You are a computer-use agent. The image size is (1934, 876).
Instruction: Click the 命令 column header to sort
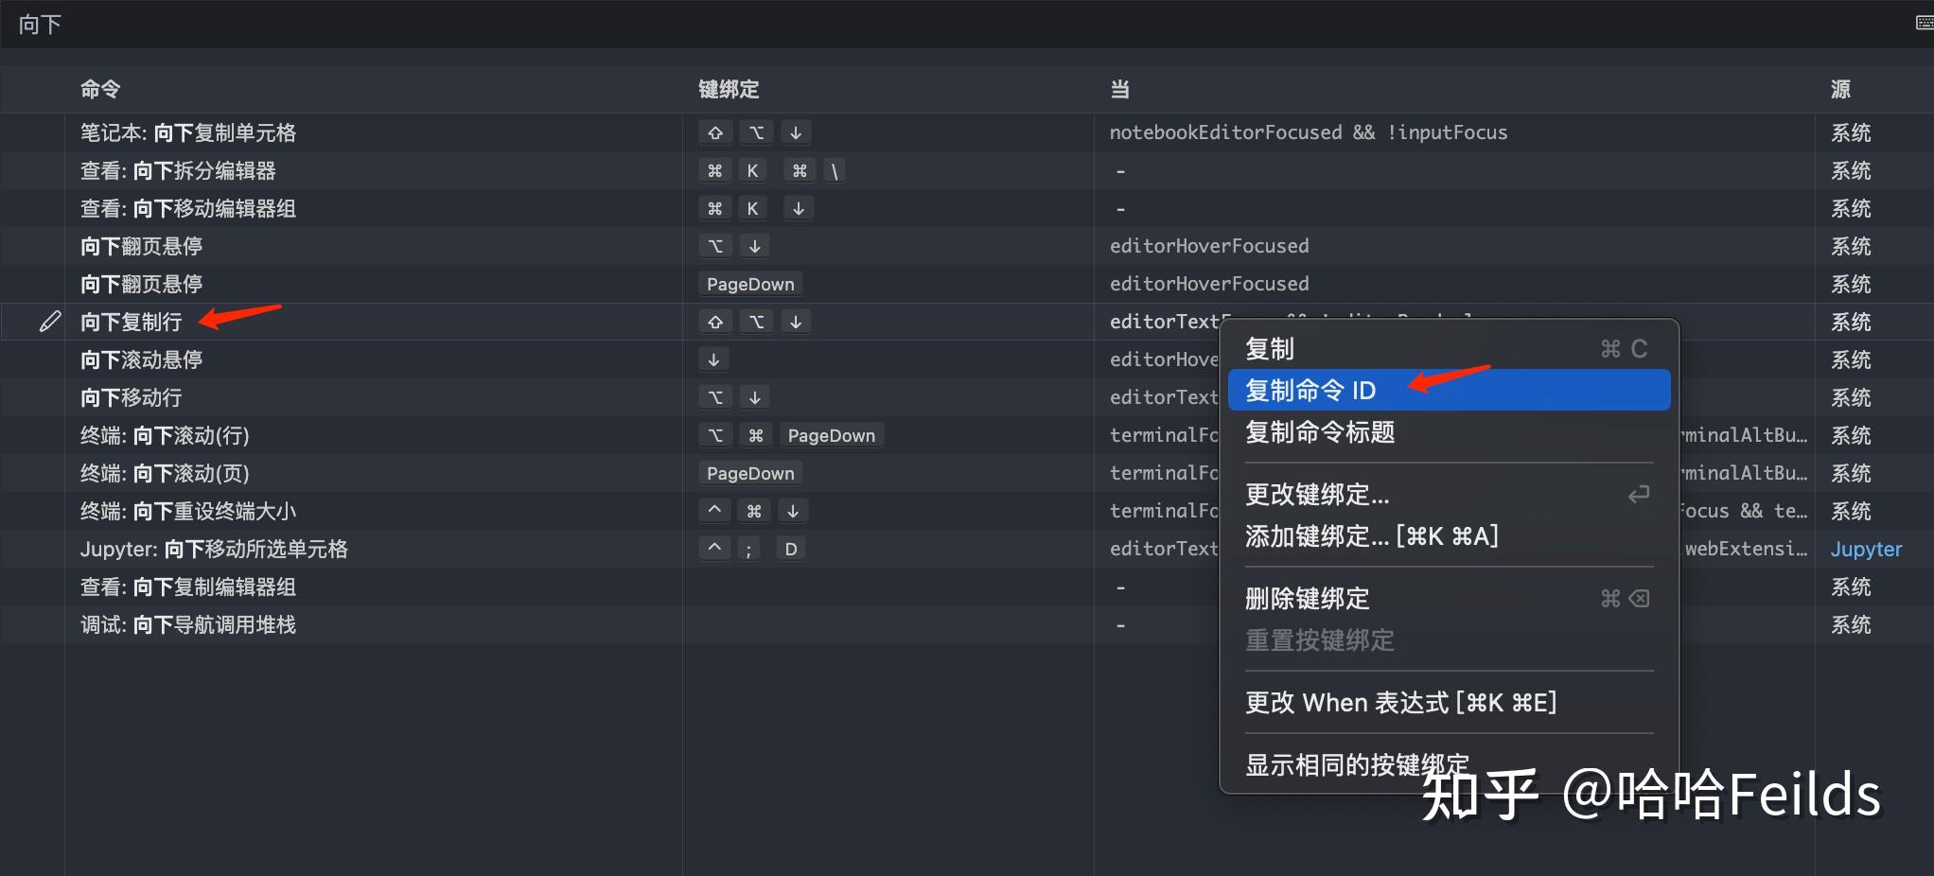(x=98, y=88)
